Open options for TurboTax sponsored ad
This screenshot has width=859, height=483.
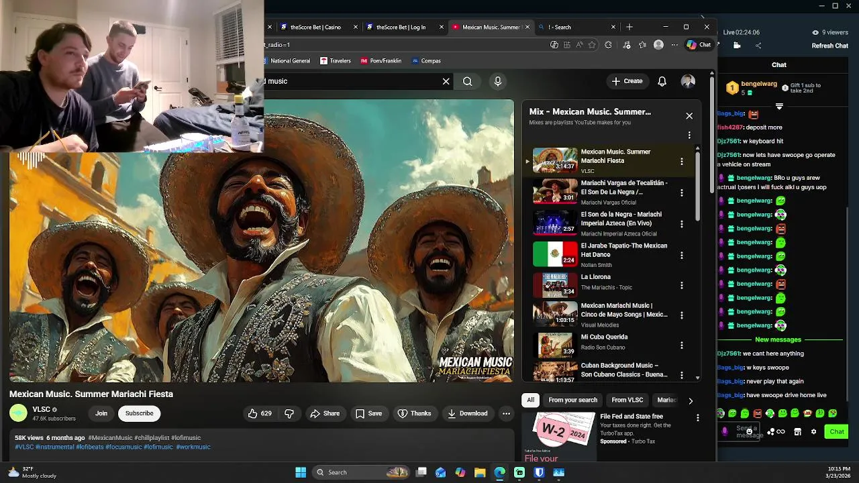point(697,417)
